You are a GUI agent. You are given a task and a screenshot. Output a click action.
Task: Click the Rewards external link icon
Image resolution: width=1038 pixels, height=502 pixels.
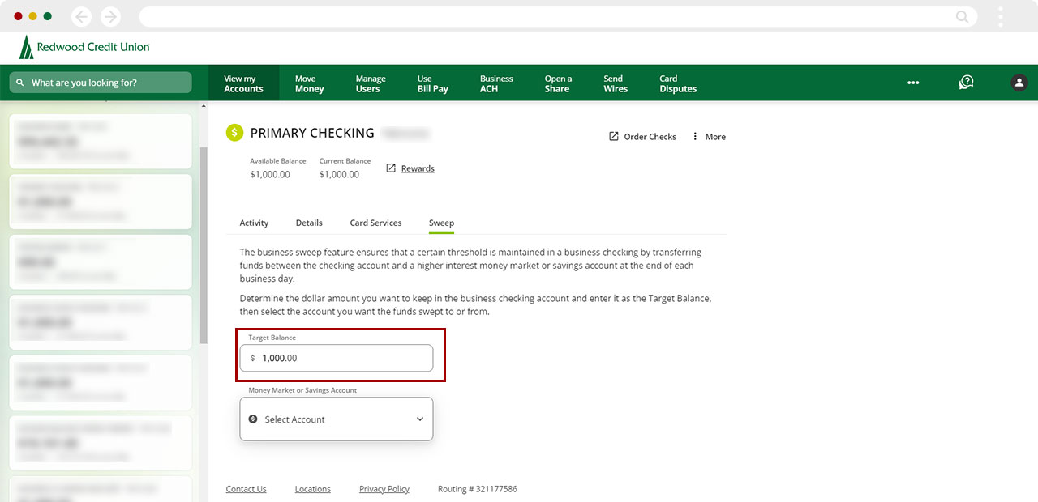point(391,168)
